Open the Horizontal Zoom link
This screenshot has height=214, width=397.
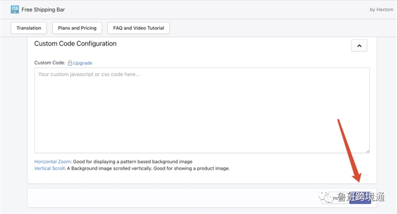point(53,162)
